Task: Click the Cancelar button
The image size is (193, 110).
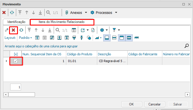Action: point(155,104)
